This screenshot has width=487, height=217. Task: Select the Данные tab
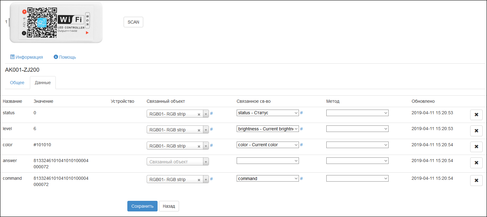click(43, 83)
